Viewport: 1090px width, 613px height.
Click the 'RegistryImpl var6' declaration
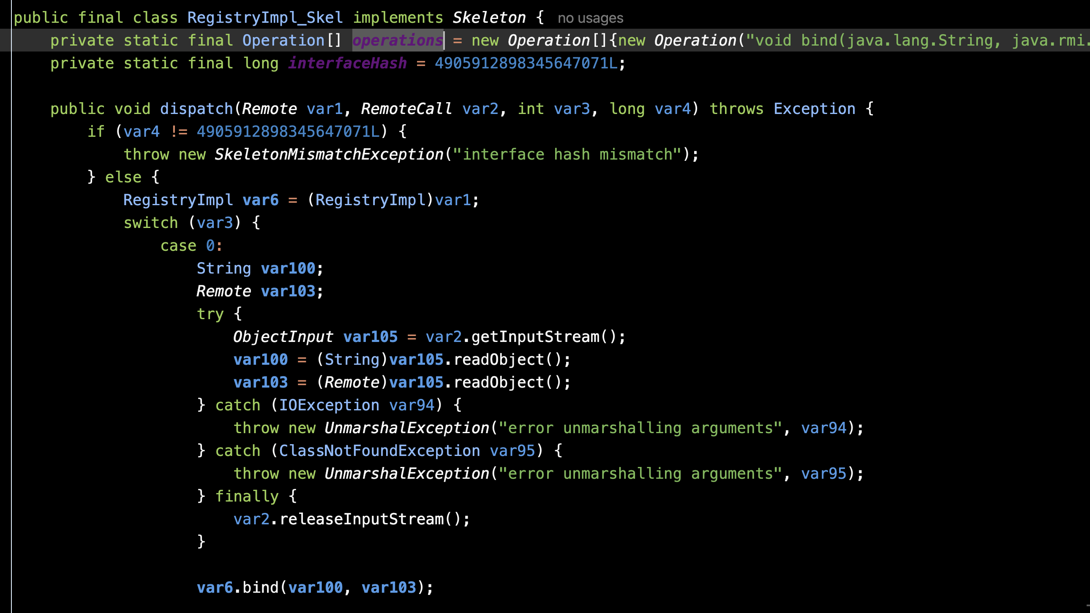[201, 200]
